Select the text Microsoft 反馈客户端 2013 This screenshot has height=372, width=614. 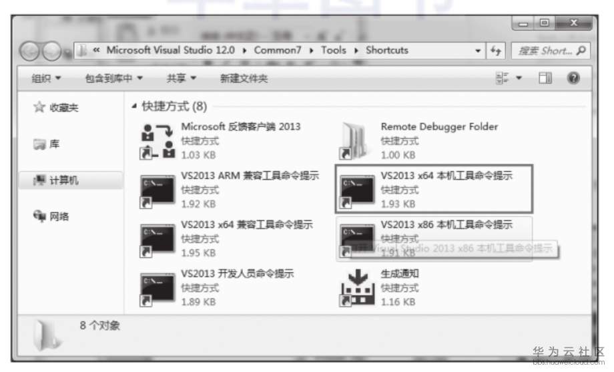pos(241,127)
